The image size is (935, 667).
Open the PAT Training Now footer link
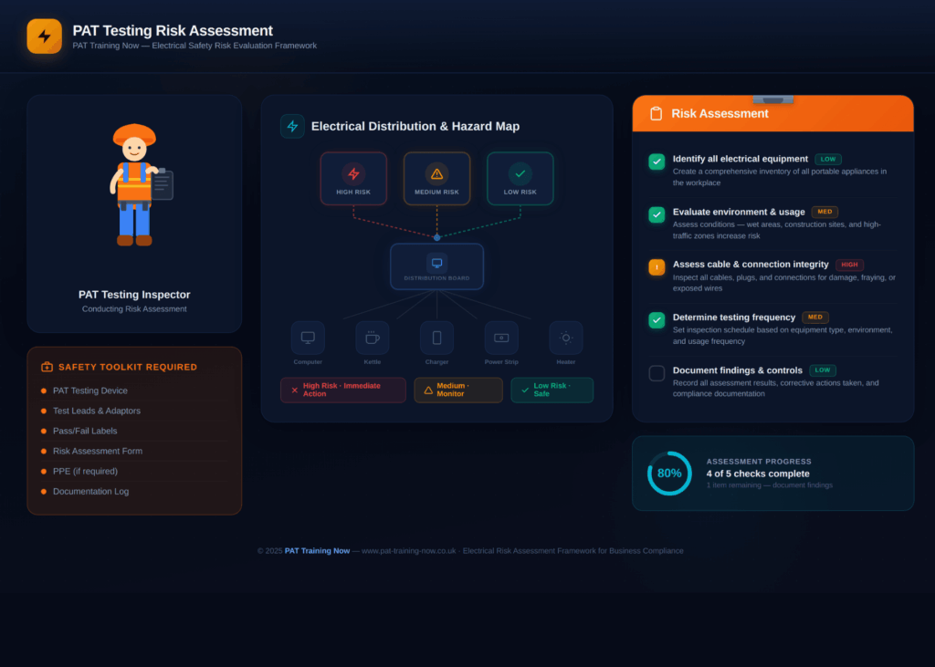[317, 551]
